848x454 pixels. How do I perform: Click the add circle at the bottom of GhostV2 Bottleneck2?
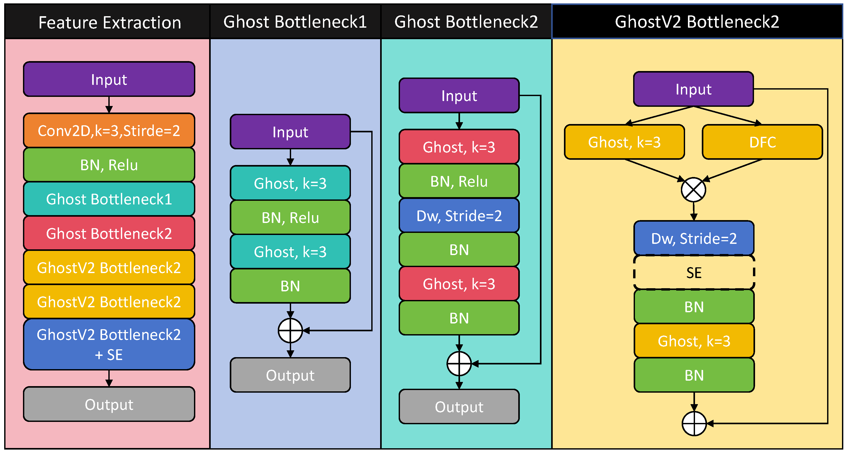point(694,423)
